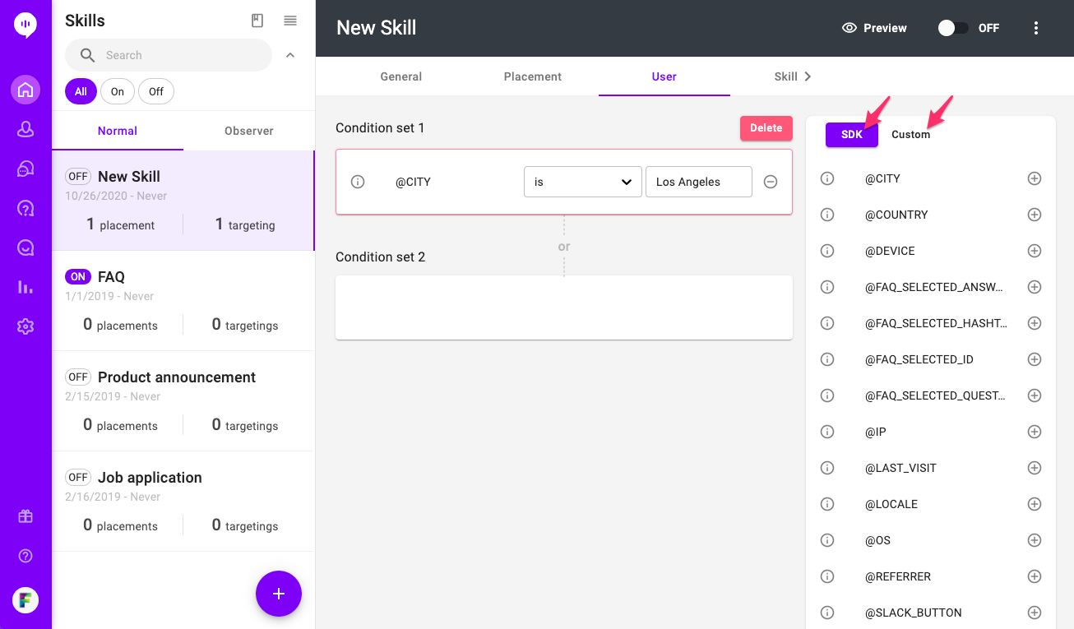Viewport: 1074px width, 629px height.
Task: Open the FAQ skill card
Action: click(183, 301)
